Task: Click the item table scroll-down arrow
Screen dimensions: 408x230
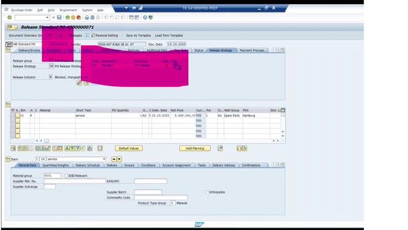Action: (283, 136)
